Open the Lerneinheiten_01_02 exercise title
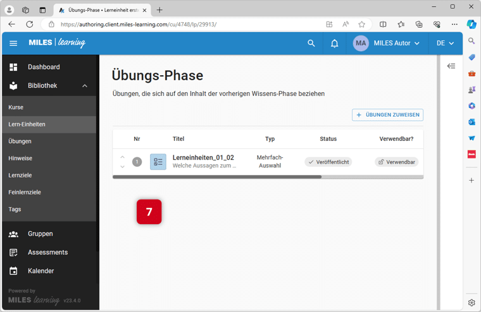The height and width of the screenshot is (312, 481). point(203,158)
